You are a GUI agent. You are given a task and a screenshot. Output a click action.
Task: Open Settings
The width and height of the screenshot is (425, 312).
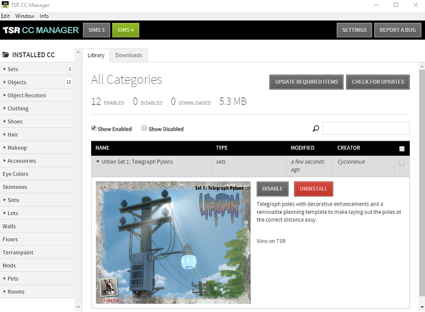(354, 30)
